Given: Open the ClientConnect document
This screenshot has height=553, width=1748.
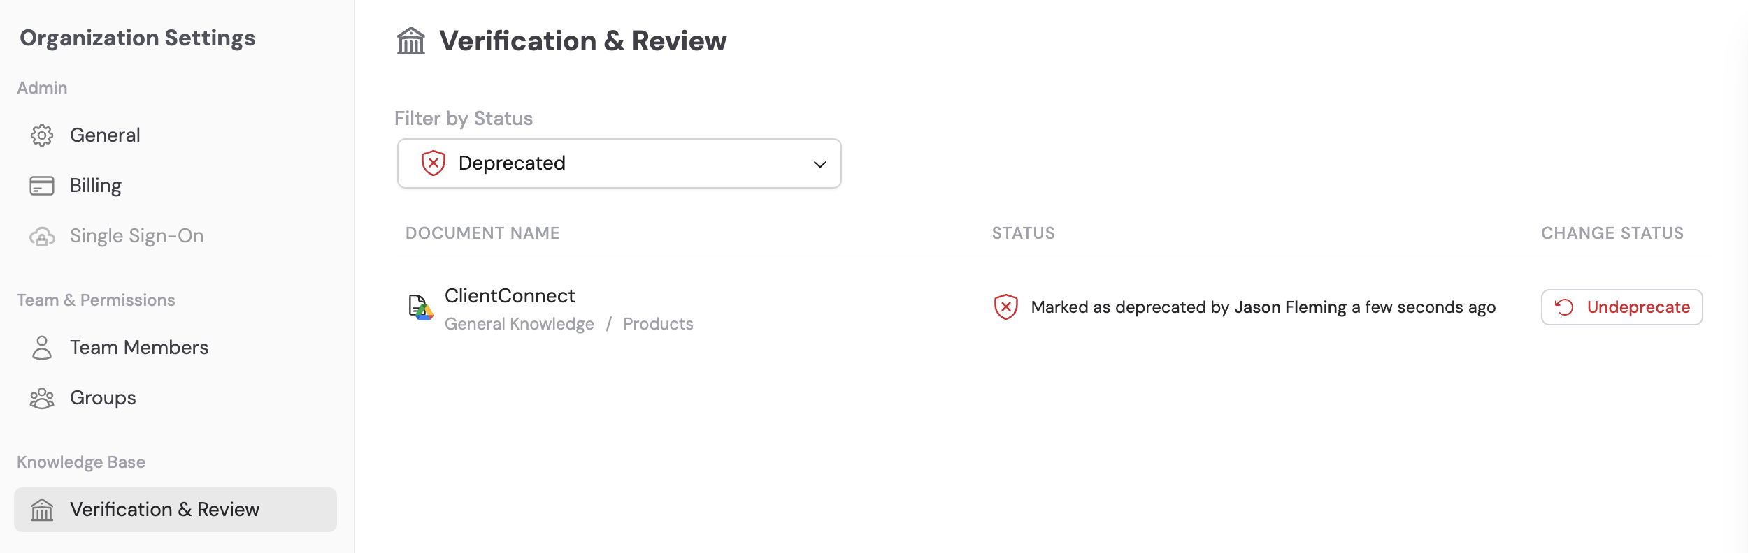Looking at the screenshot, I should (x=510, y=295).
